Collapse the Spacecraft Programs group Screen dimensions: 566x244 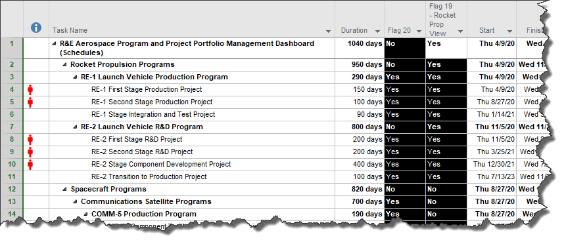tap(64, 190)
